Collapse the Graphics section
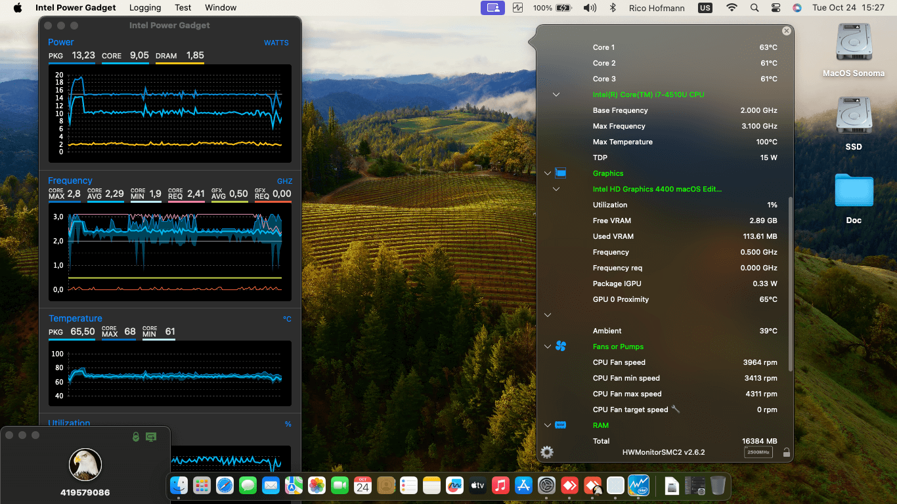The image size is (897, 504). click(x=548, y=173)
